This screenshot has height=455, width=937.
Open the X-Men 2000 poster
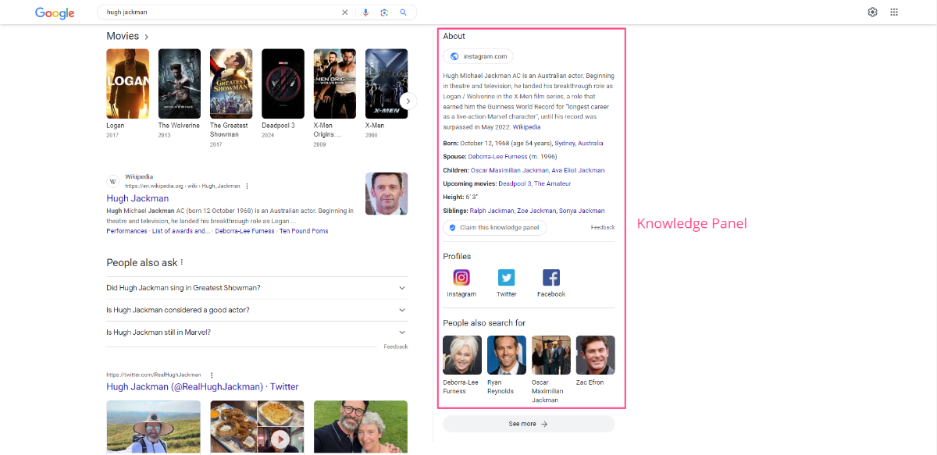(x=387, y=84)
